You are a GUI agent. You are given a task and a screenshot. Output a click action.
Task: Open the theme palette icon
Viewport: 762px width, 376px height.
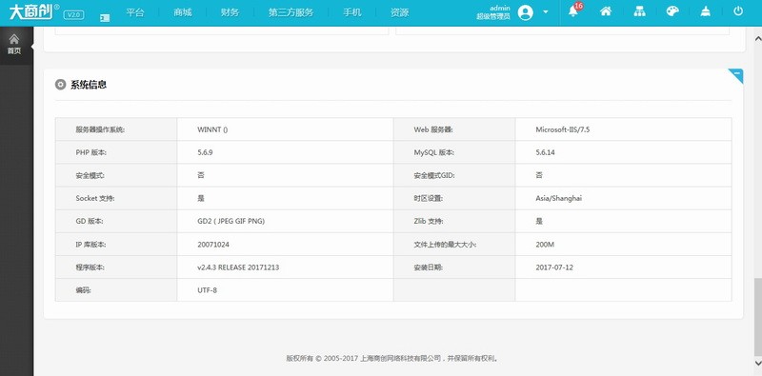pyautogui.click(x=672, y=11)
